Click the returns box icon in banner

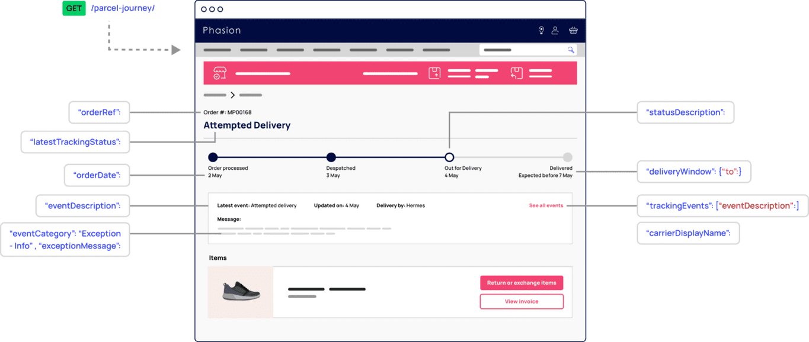(x=517, y=73)
